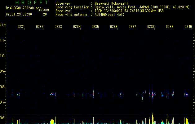Image resolution: width=195 pixels, height=124 pixels.
Task: Click the wide yellow power peak below 0233
Action: [x=52, y=122]
